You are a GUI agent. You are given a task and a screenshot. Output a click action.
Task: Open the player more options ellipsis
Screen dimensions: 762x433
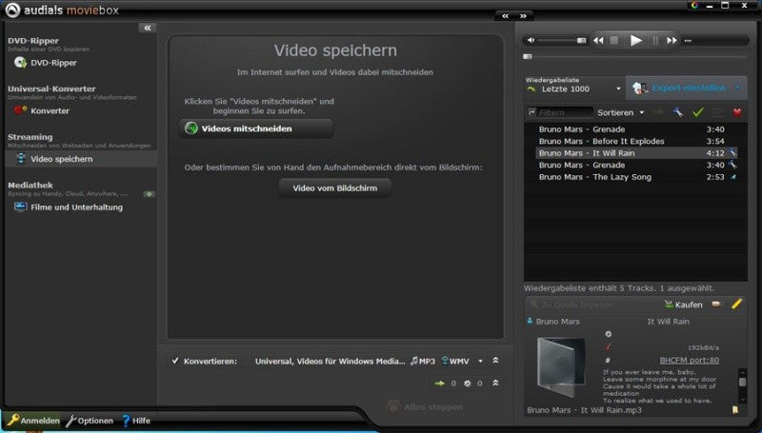688,41
